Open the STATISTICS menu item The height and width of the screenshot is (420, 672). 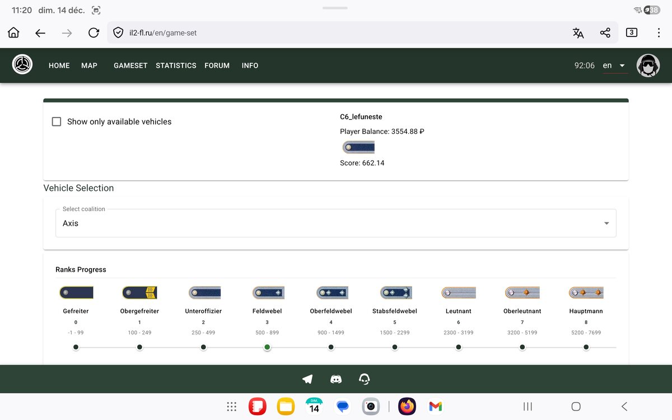pyautogui.click(x=176, y=66)
